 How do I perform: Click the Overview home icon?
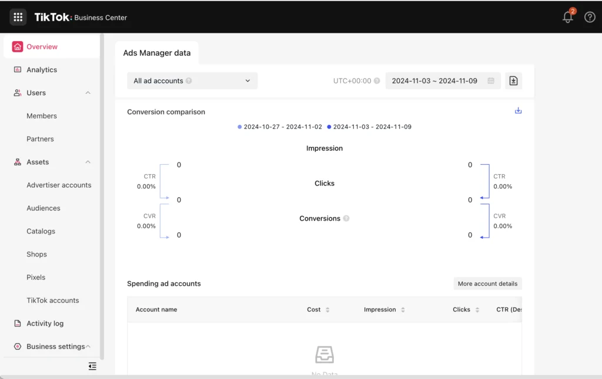(x=18, y=46)
